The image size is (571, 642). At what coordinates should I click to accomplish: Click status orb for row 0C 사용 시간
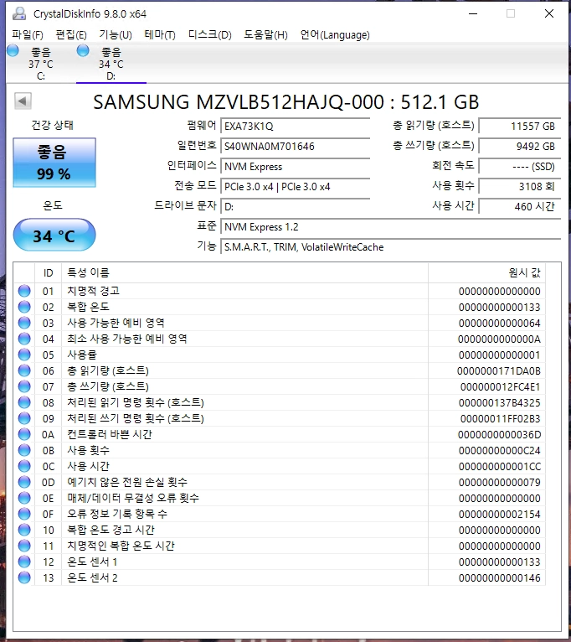24,466
